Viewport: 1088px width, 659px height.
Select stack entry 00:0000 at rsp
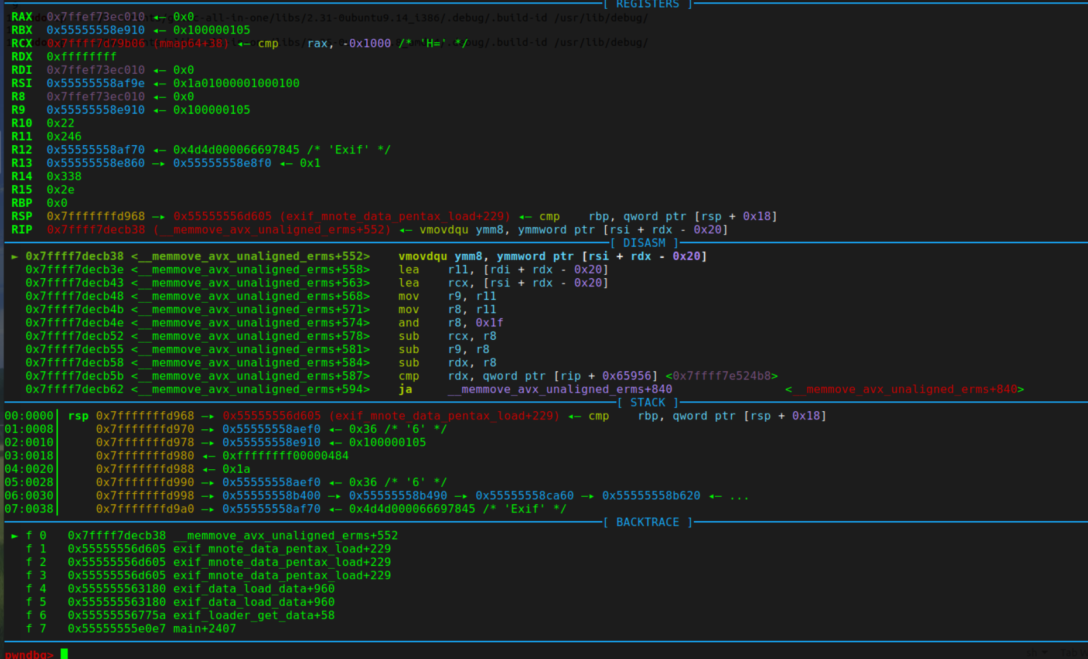(x=27, y=416)
